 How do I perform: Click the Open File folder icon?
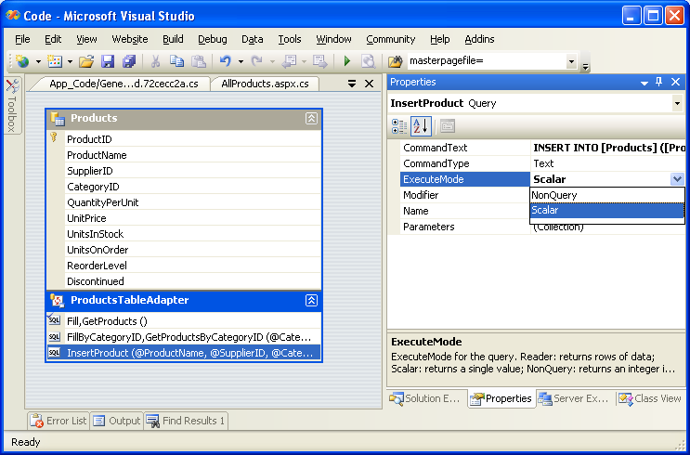coord(86,61)
